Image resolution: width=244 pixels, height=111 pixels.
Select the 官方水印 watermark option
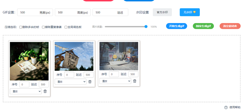pyautogui.click(x=162, y=12)
